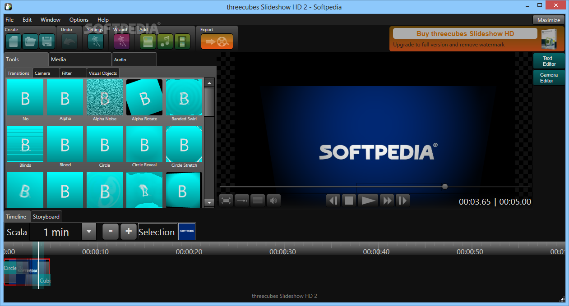The height and width of the screenshot is (306, 569).
Task: Open the Filter sub-tab
Action: click(x=73, y=73)
